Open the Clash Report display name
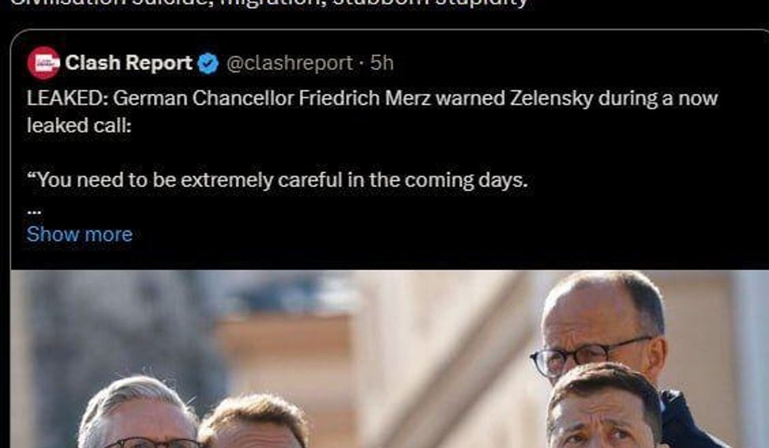Viewport: 769px width, 448px height. coord(128,63)
